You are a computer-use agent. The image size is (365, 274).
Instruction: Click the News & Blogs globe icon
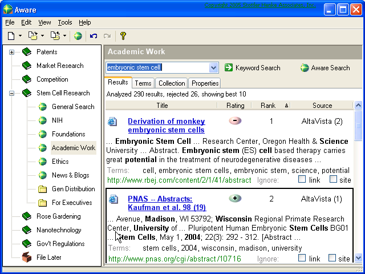coord(42,175)
